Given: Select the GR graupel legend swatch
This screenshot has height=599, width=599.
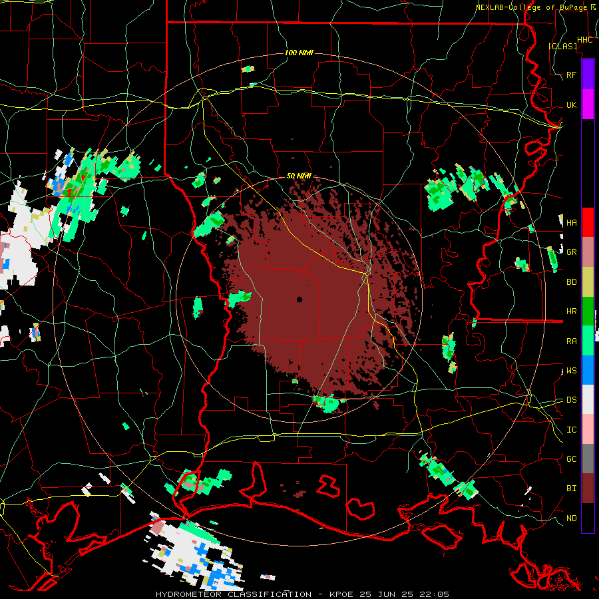Looking at the screenshot, I should 588,252.
